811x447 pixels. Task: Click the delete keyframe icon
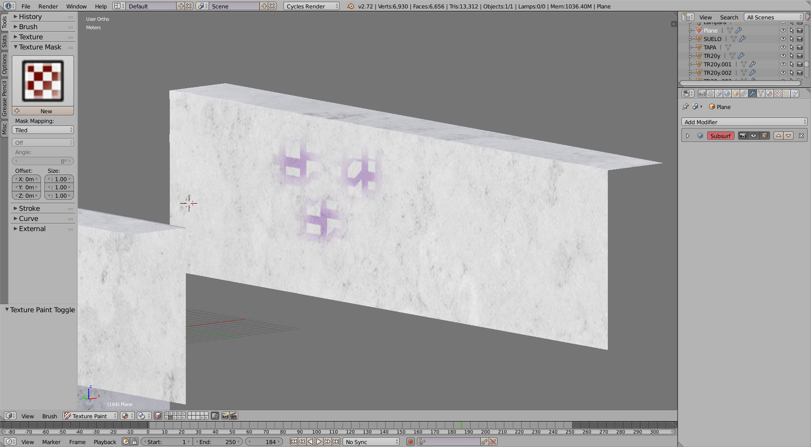point(493,442)
